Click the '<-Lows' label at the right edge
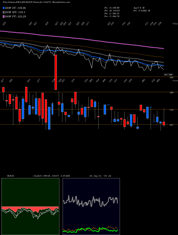 (175, 80)
